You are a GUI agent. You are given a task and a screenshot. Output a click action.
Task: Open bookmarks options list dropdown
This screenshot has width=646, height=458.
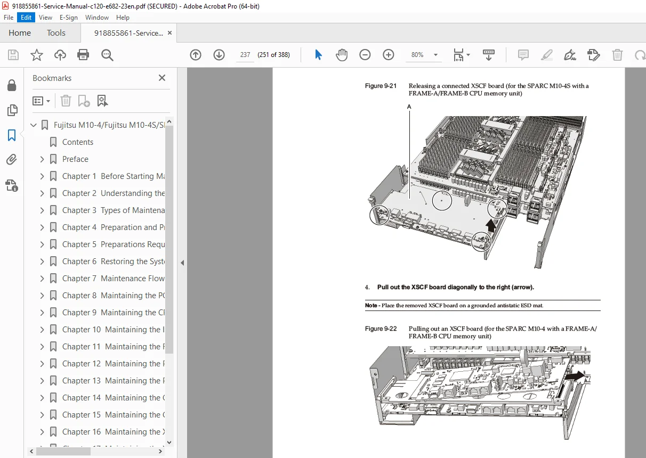41,101
